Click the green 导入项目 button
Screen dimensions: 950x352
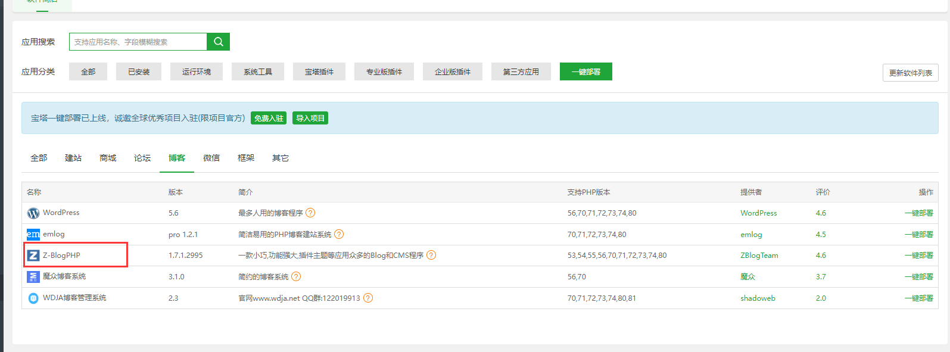pos(310,118)
